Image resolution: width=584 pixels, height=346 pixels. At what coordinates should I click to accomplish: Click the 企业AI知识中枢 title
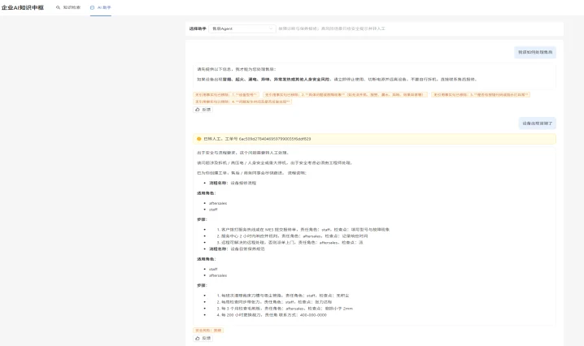tap(23, 7)
